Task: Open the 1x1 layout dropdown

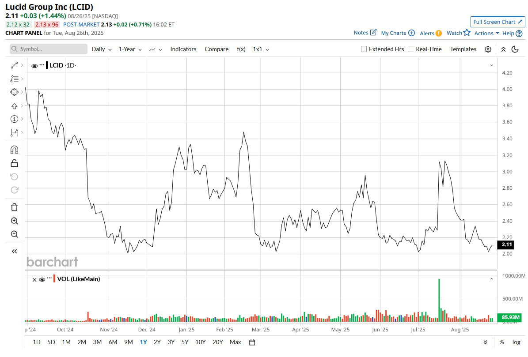Action: (x=261, y=49)
